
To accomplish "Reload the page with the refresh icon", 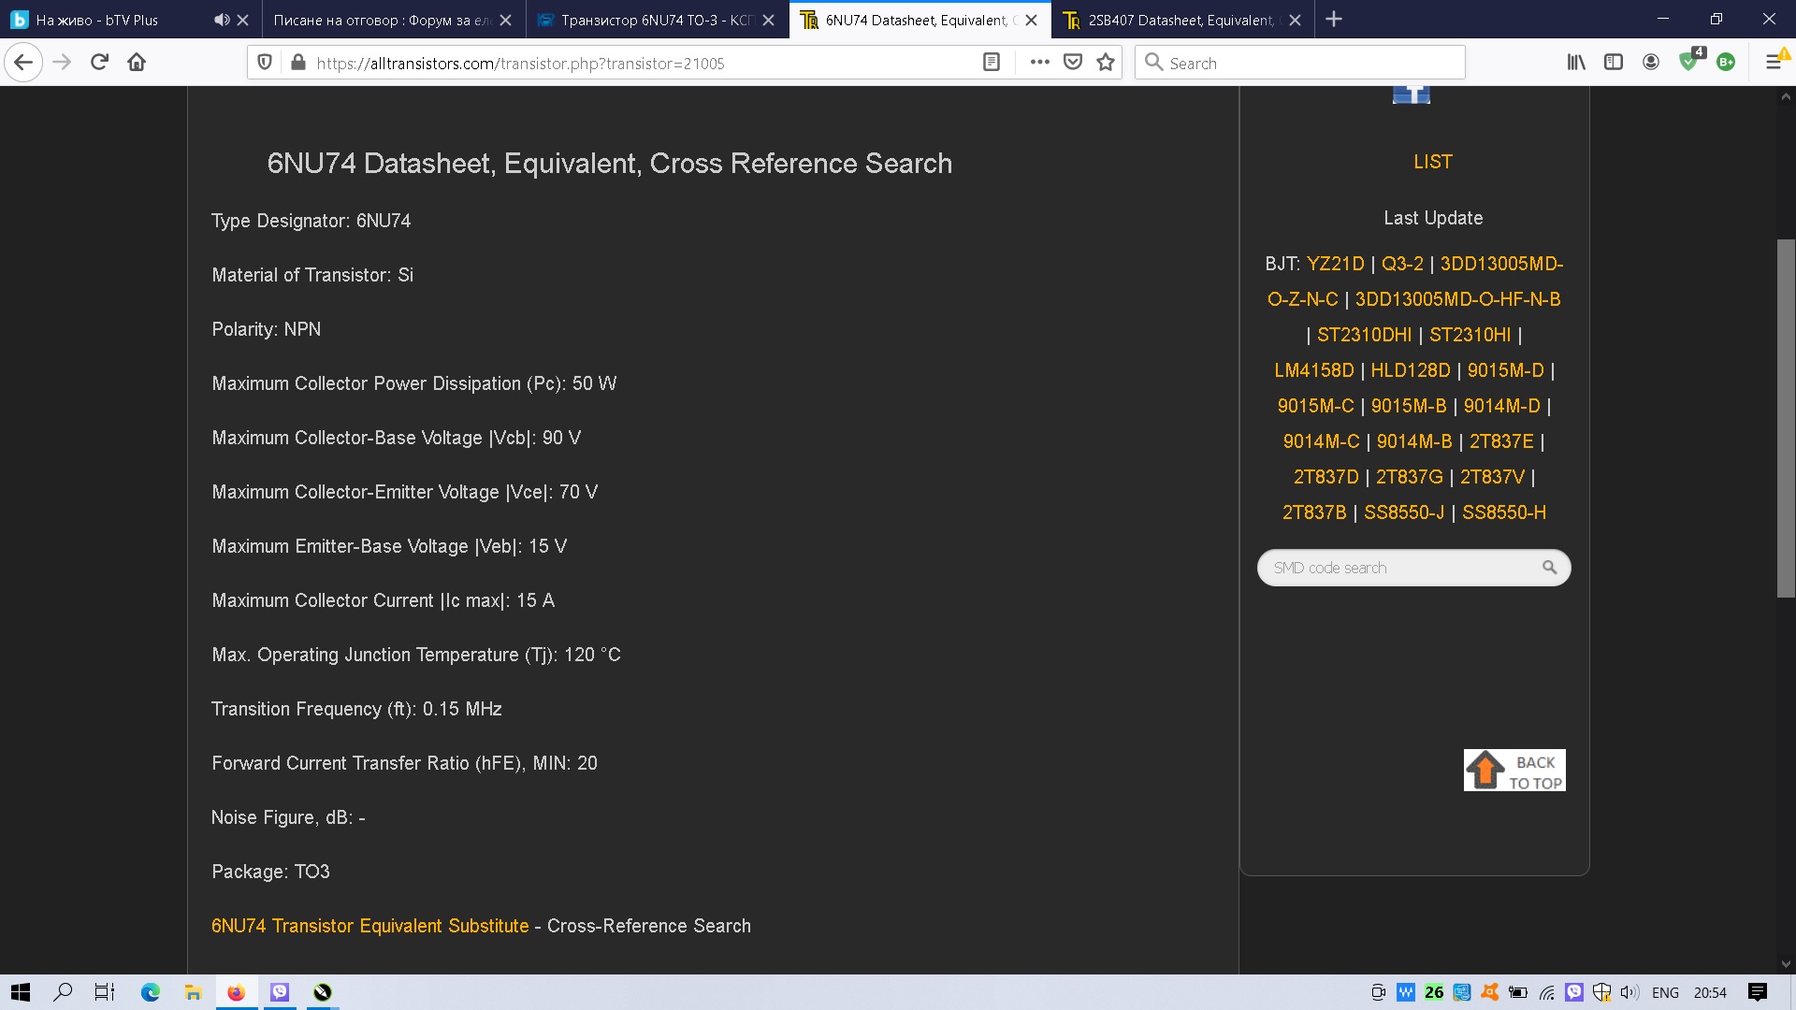I will (99, 63).
